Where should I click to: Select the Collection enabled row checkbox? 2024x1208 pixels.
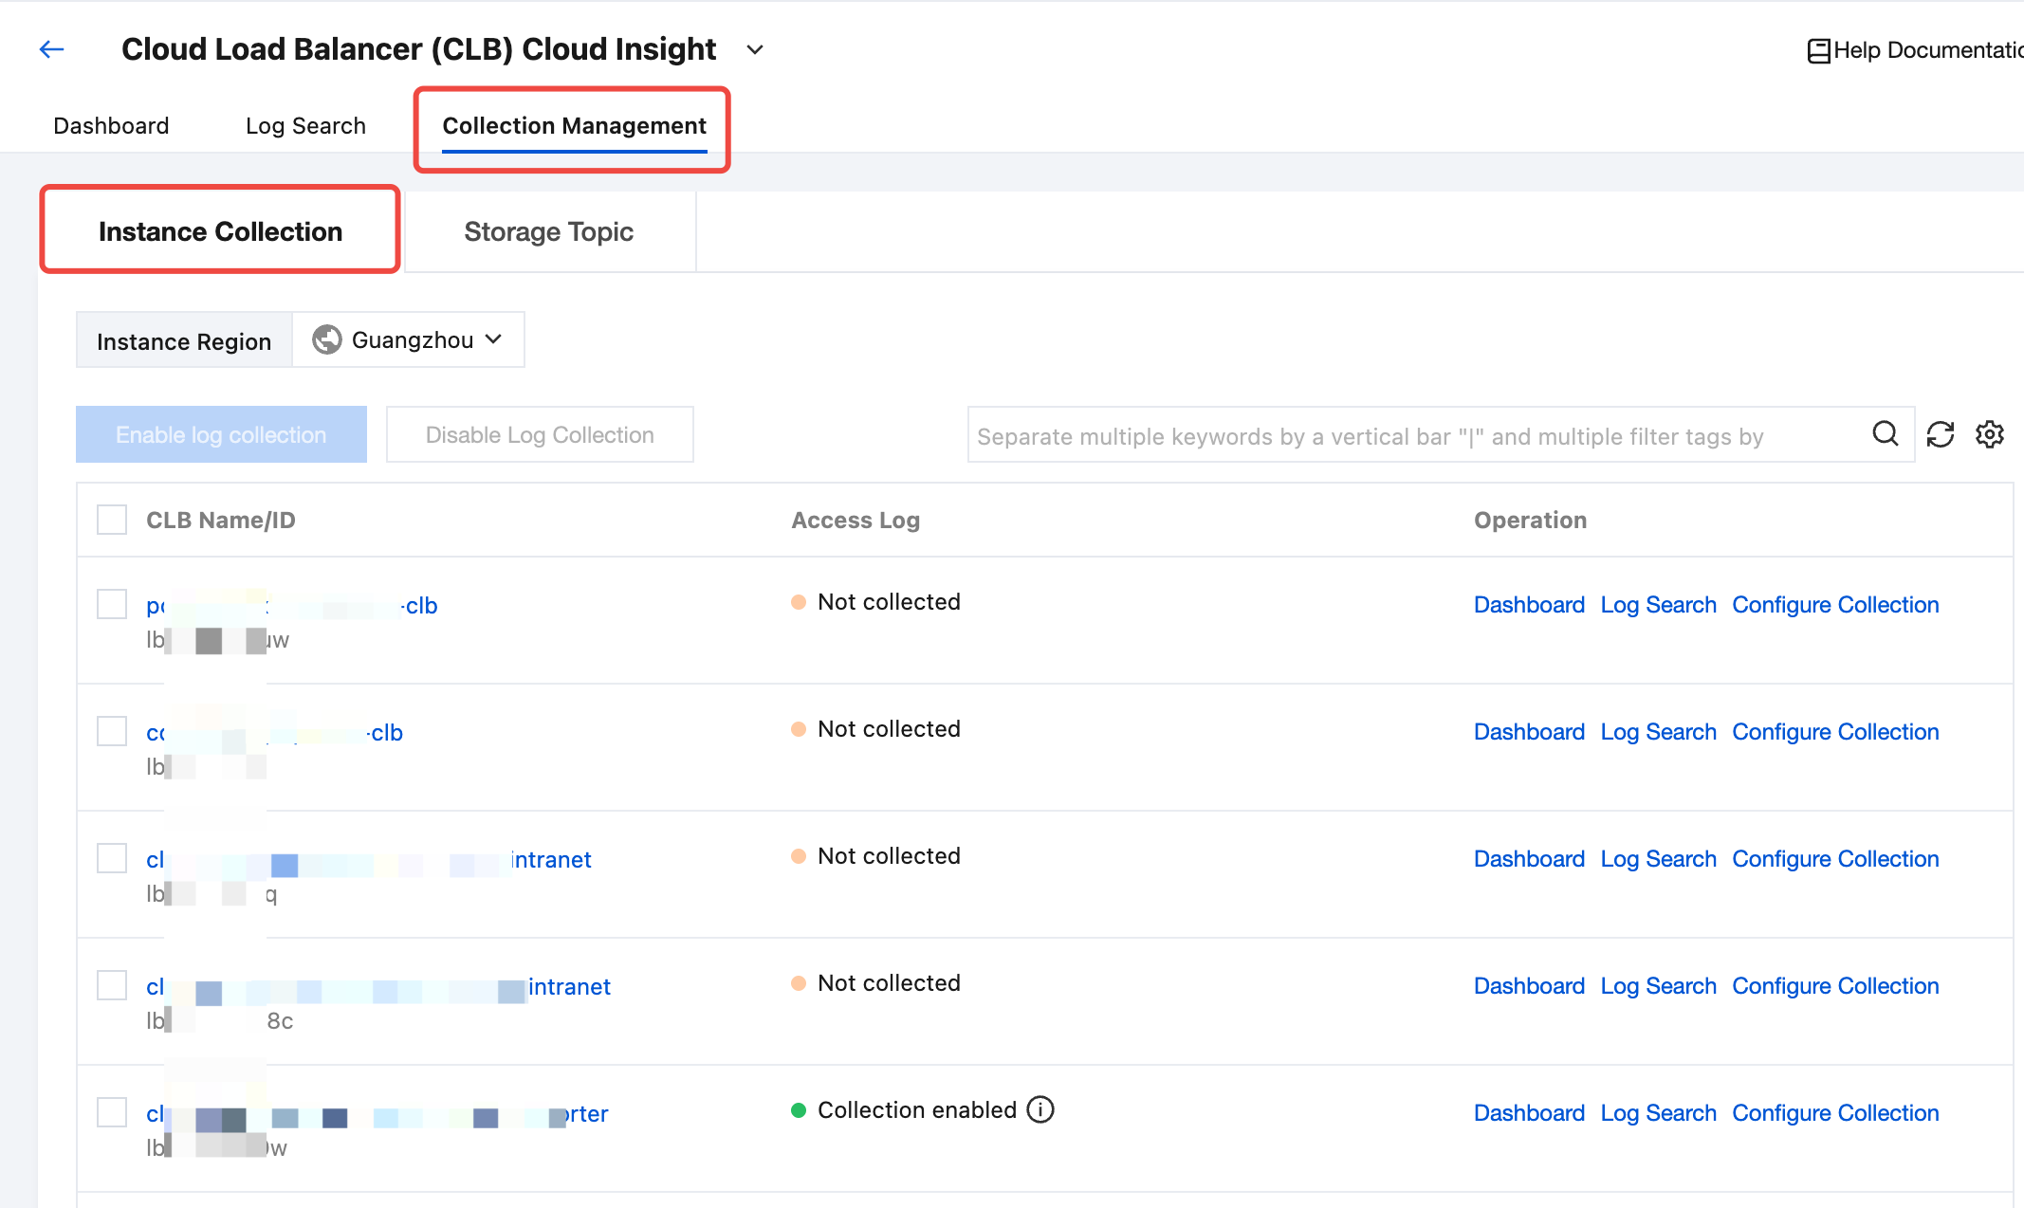tap(112, 1112)
